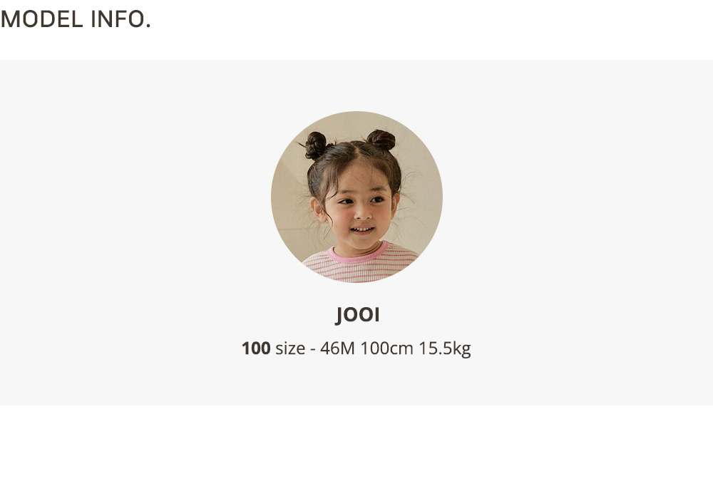The width and height of the screenshot is (713, 486).
Task: Click the circular model profile photo
Action: (x=356, y=197)
